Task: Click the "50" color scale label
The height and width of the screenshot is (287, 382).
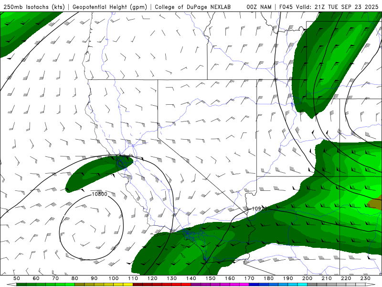Action: click(17, 278)
